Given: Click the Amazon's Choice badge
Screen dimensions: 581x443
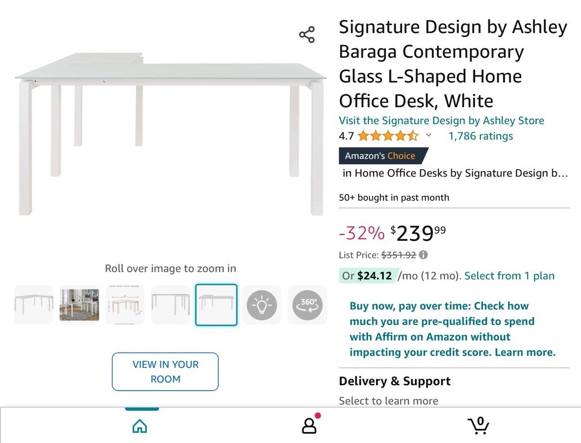Looking at the screenshot, I should [x=383, y=156].
